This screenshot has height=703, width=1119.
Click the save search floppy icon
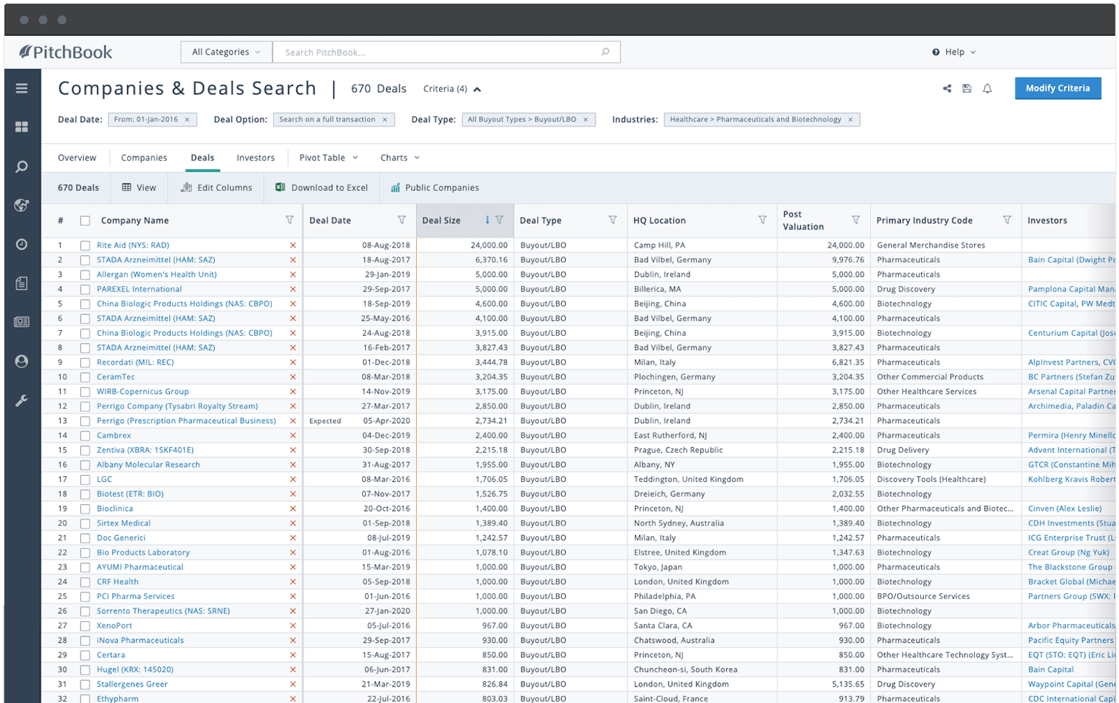(x=967, y=88)
